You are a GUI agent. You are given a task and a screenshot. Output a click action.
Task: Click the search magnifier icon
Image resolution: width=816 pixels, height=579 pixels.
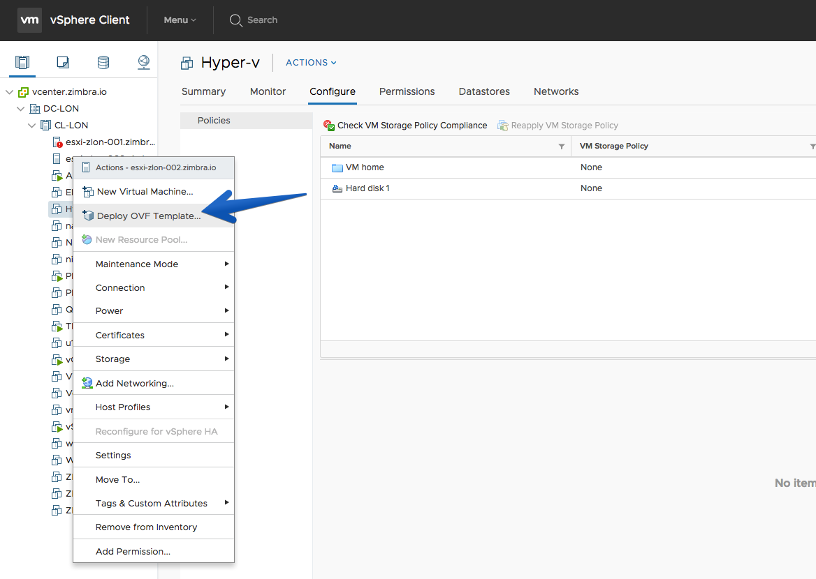click(x=235, y=20)
